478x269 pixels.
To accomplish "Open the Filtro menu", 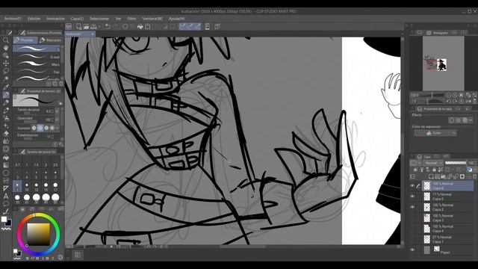I will coord(131,19).
